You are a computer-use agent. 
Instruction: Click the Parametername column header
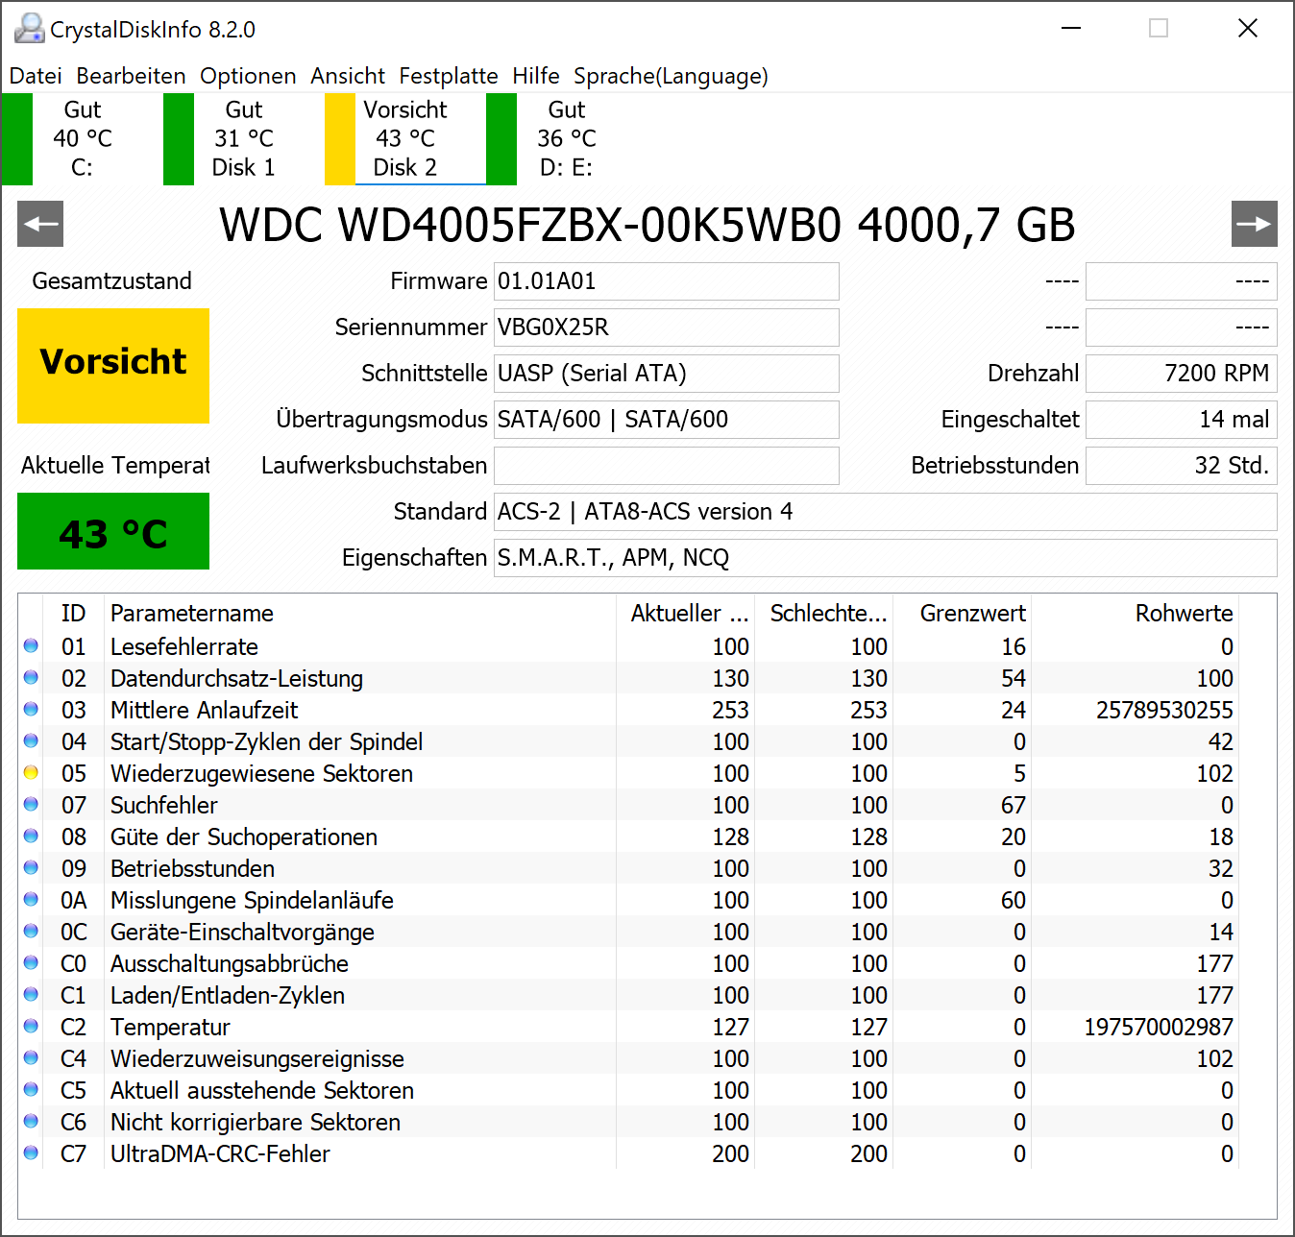coord(359,613)
